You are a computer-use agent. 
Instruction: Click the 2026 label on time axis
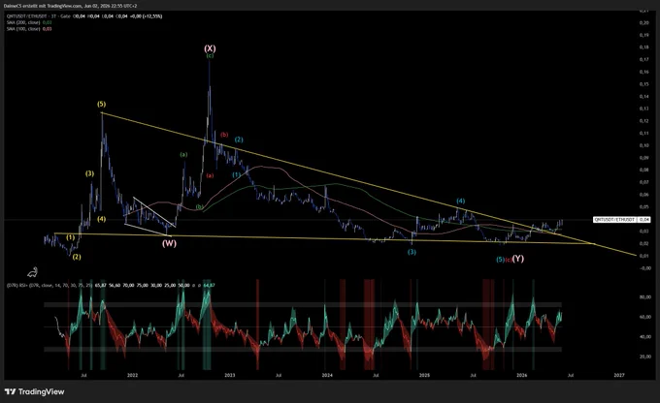[521, 375]
